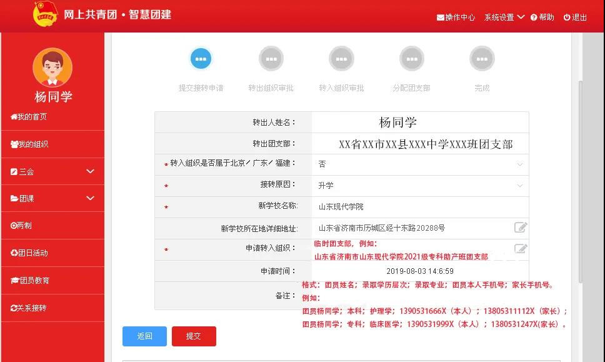Image resolution: width=605 pixels, height=362 pixels.
Task: Expand the 三会 sidebar menu
Action: [x=52, y=171]
